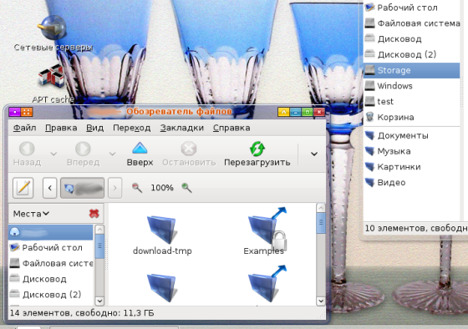This screenshot has height=329, width=468.
Task: Reset zoom by clicking 100%
Action: [x=162, y=188]
